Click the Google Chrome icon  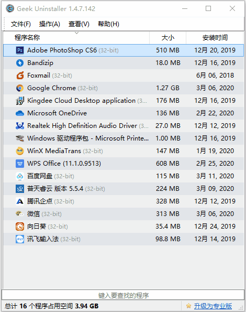pos(20,88)
